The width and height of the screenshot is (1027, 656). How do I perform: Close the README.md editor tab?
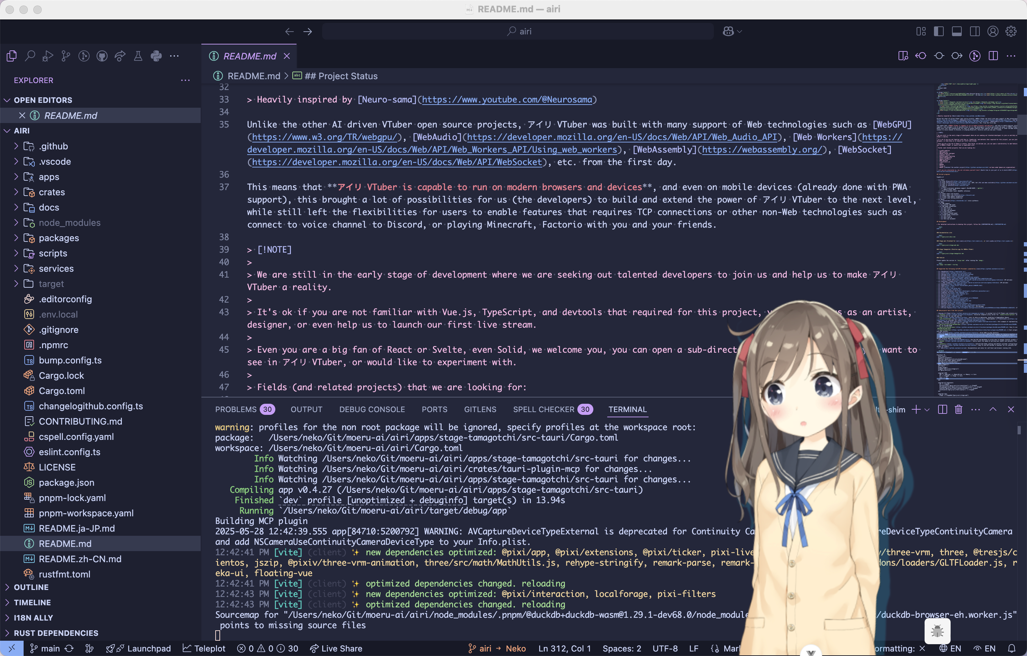point(287,56)
